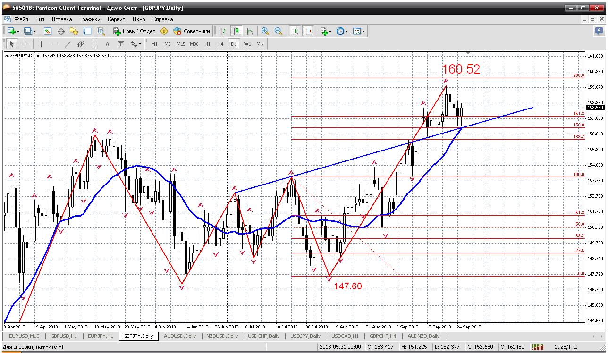Expand the New Chart dropdown arrow
Screen dimensions: 608x353
[x=18, y=31]
